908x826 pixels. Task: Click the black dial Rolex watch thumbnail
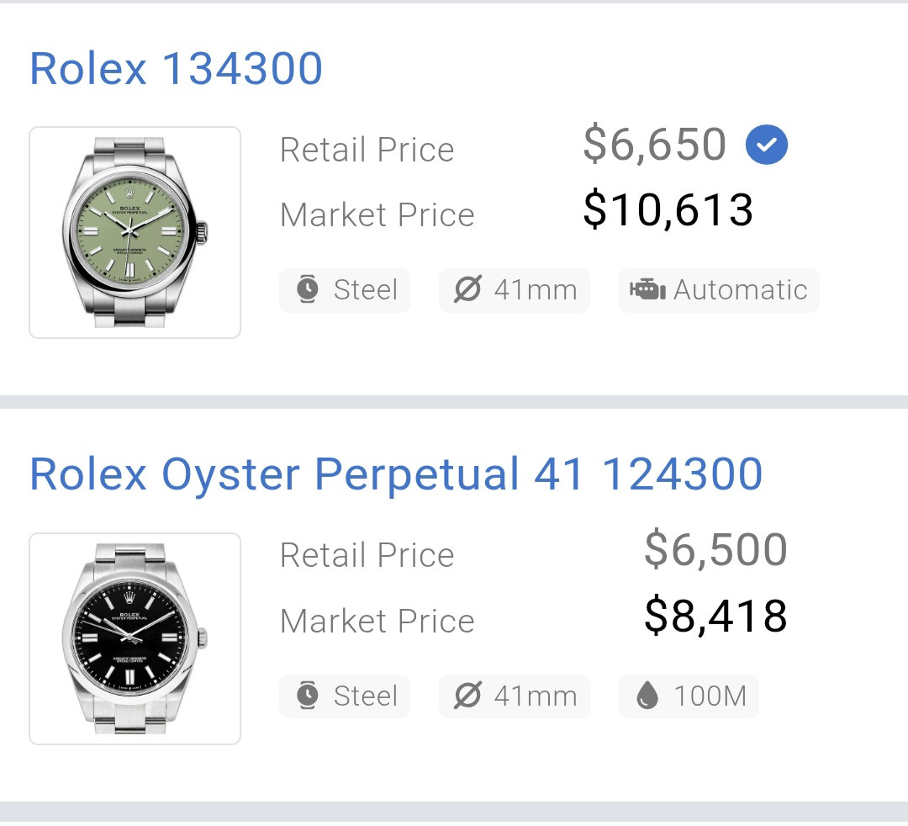point(135,638)
